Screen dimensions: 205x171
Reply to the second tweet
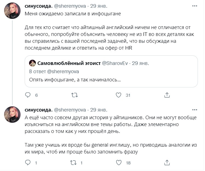tap(28, 163)
